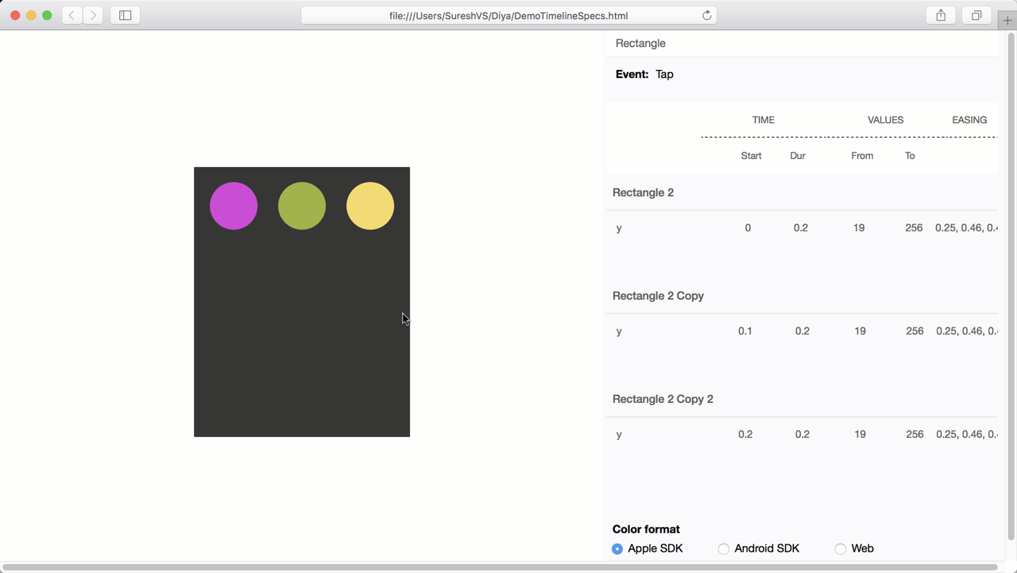
Task: Click the EASING column header
Action: [x=969, y=120]
